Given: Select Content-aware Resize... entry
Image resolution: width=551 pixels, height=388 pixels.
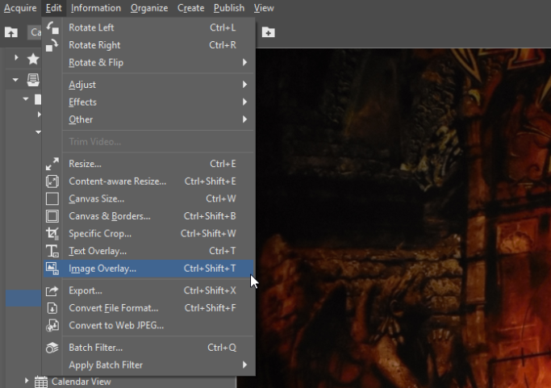Looking at the screenshot, I should [x=148, y=181].
